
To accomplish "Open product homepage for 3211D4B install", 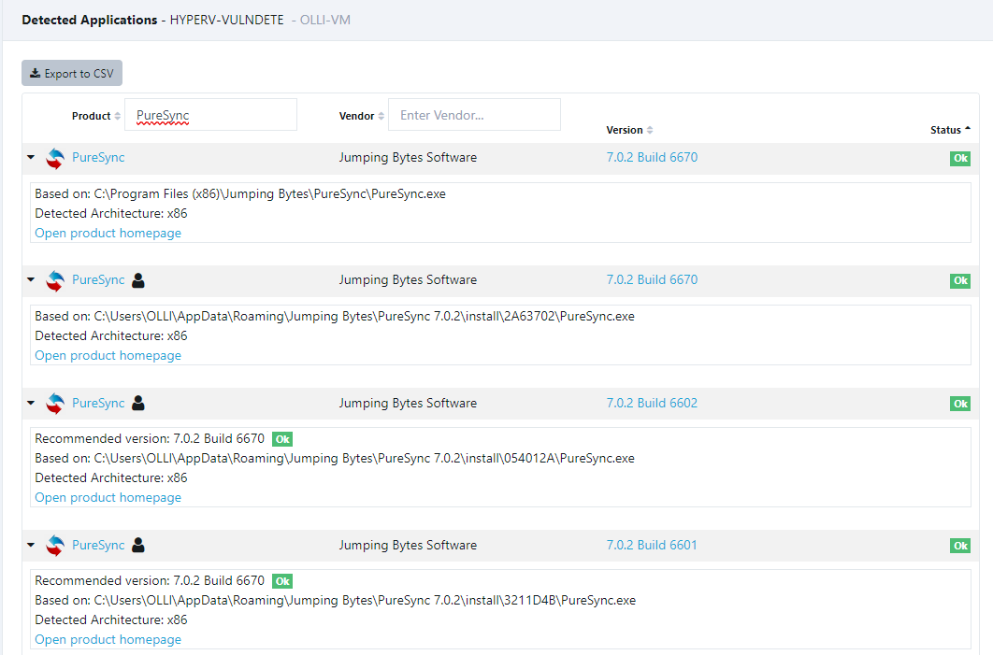I will click(108, 639).
